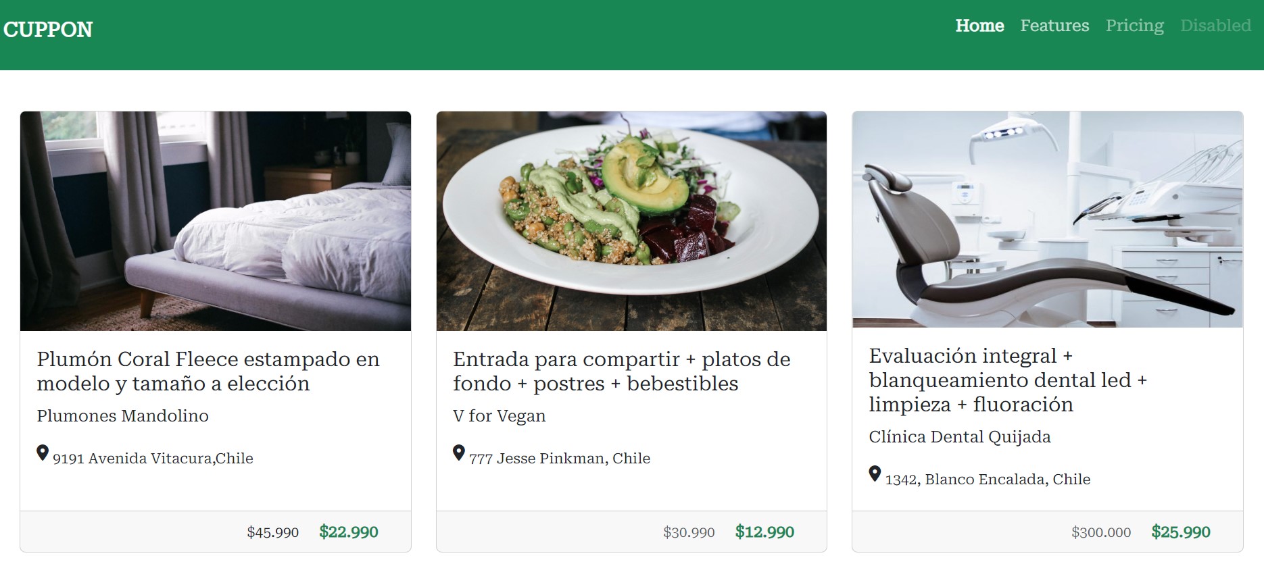Image resolution: width=1264 pixels, height=564 pixels.
Task: Click the $22.990 discounted price
Action: click(349, 532)
